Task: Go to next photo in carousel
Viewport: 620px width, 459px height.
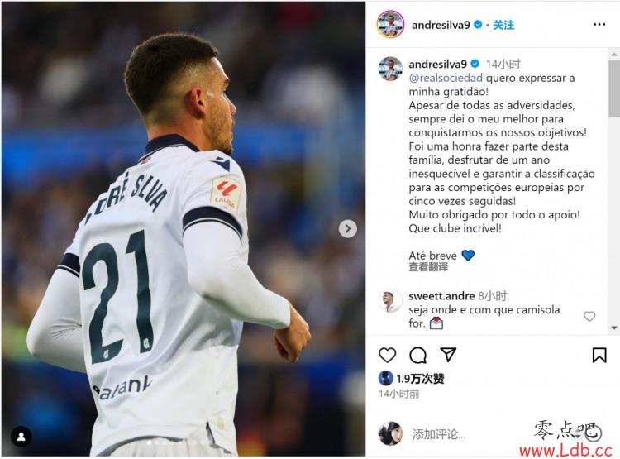Action: [347, 229]
